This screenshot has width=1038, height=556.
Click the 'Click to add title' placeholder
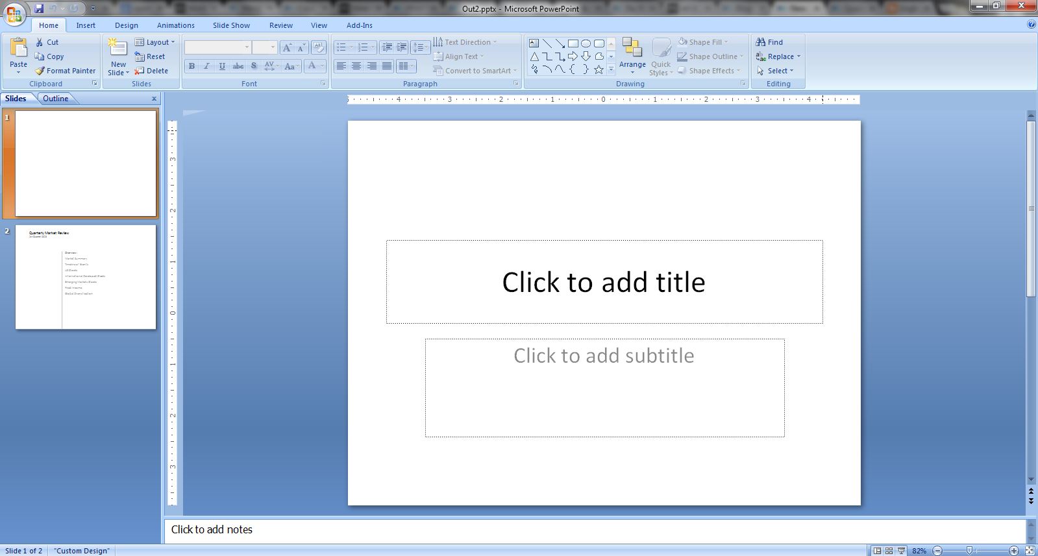604,282
